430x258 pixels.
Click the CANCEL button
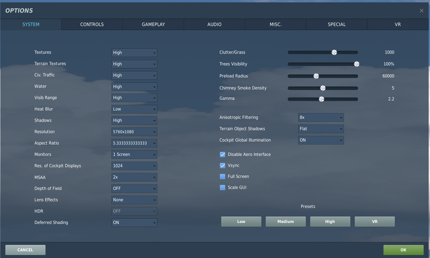pos(25,250)
